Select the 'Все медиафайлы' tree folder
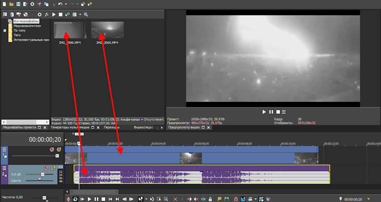The image size is (381, 202). (26, 21)
